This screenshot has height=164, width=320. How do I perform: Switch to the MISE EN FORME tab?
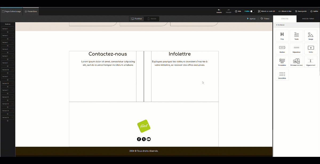[x=308, y=19]
